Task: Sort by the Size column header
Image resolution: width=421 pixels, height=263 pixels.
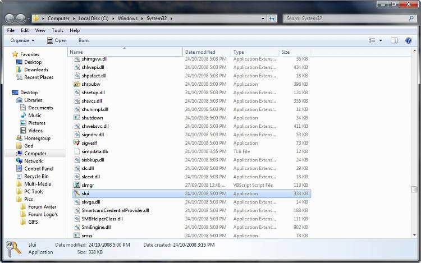Action: pos(295,52)
